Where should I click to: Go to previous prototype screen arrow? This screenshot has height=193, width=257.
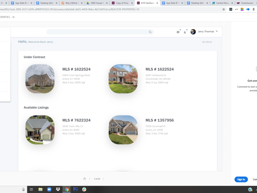(89, 179)
